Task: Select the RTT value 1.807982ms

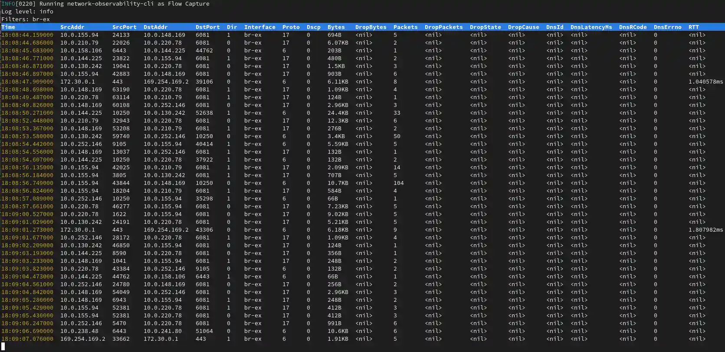Action: point(705,230)
